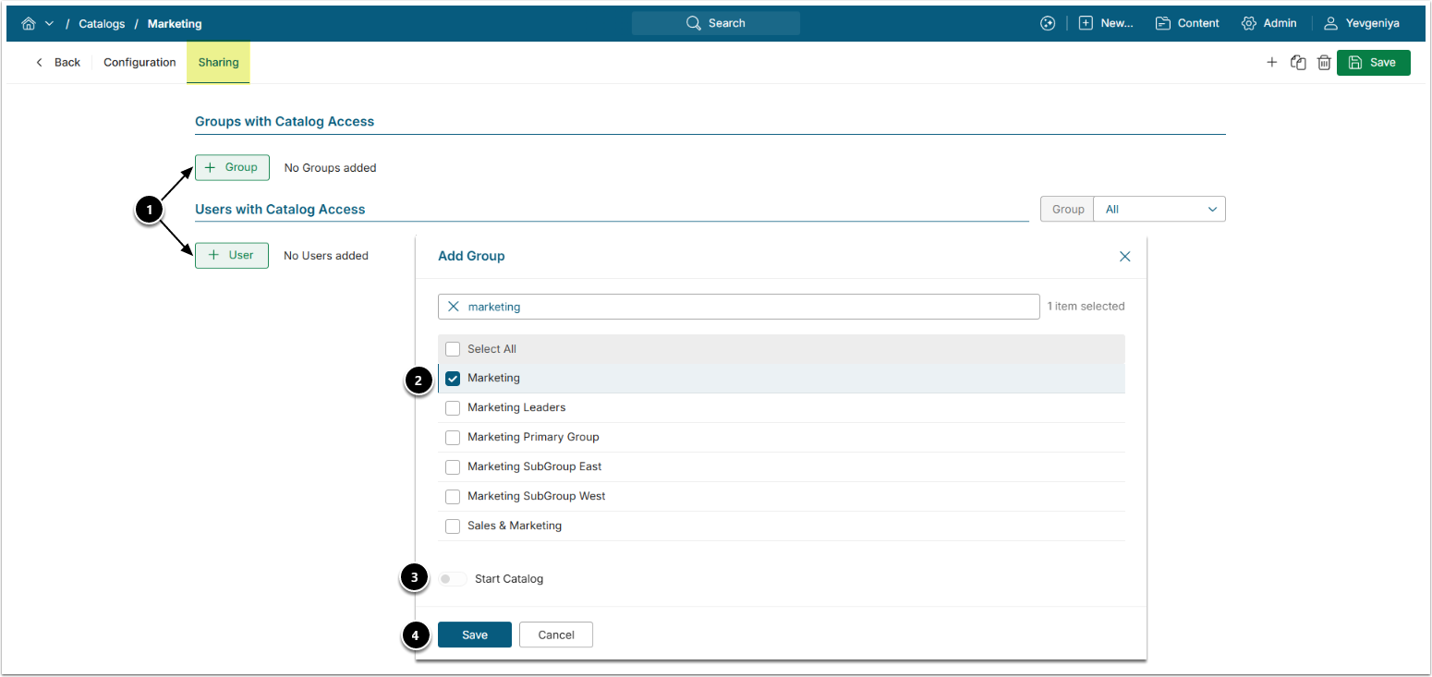Open the Catalogs breadcrumb link
This screenshot has width=1432, height=677.
click(102, 24)
